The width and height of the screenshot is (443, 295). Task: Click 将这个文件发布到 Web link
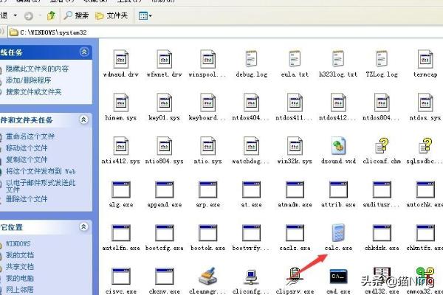[41, 171]
